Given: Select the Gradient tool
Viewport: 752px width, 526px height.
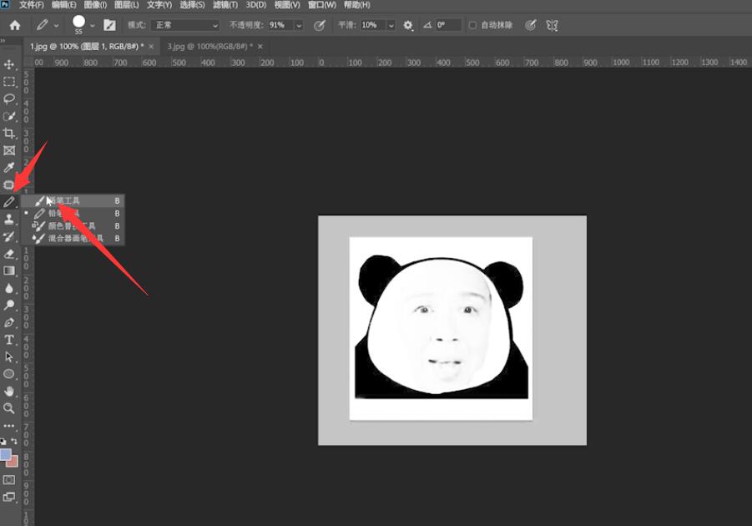Looking at the screenshot, I should pos(8,271).
